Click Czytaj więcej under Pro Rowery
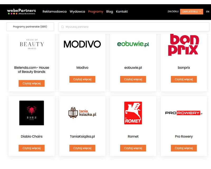The image size is (211, 169). click(x=184, y=148)
